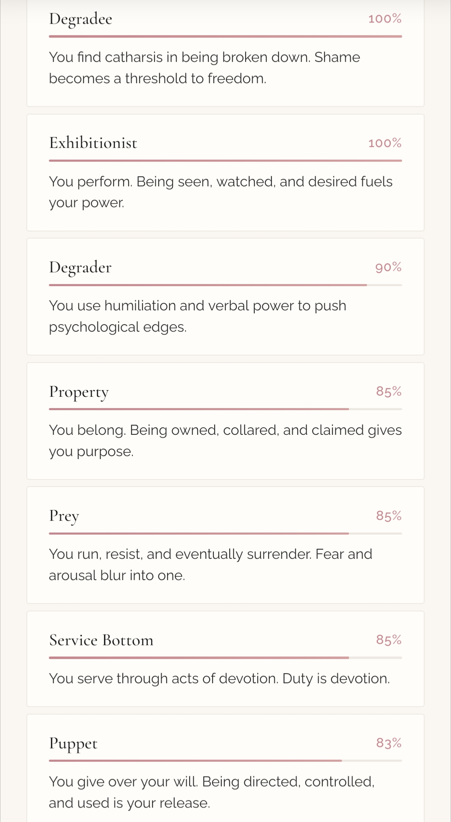
Task: Click the "You find catharsis" description text
Action: pyautogui.click(x=204, y=68)
